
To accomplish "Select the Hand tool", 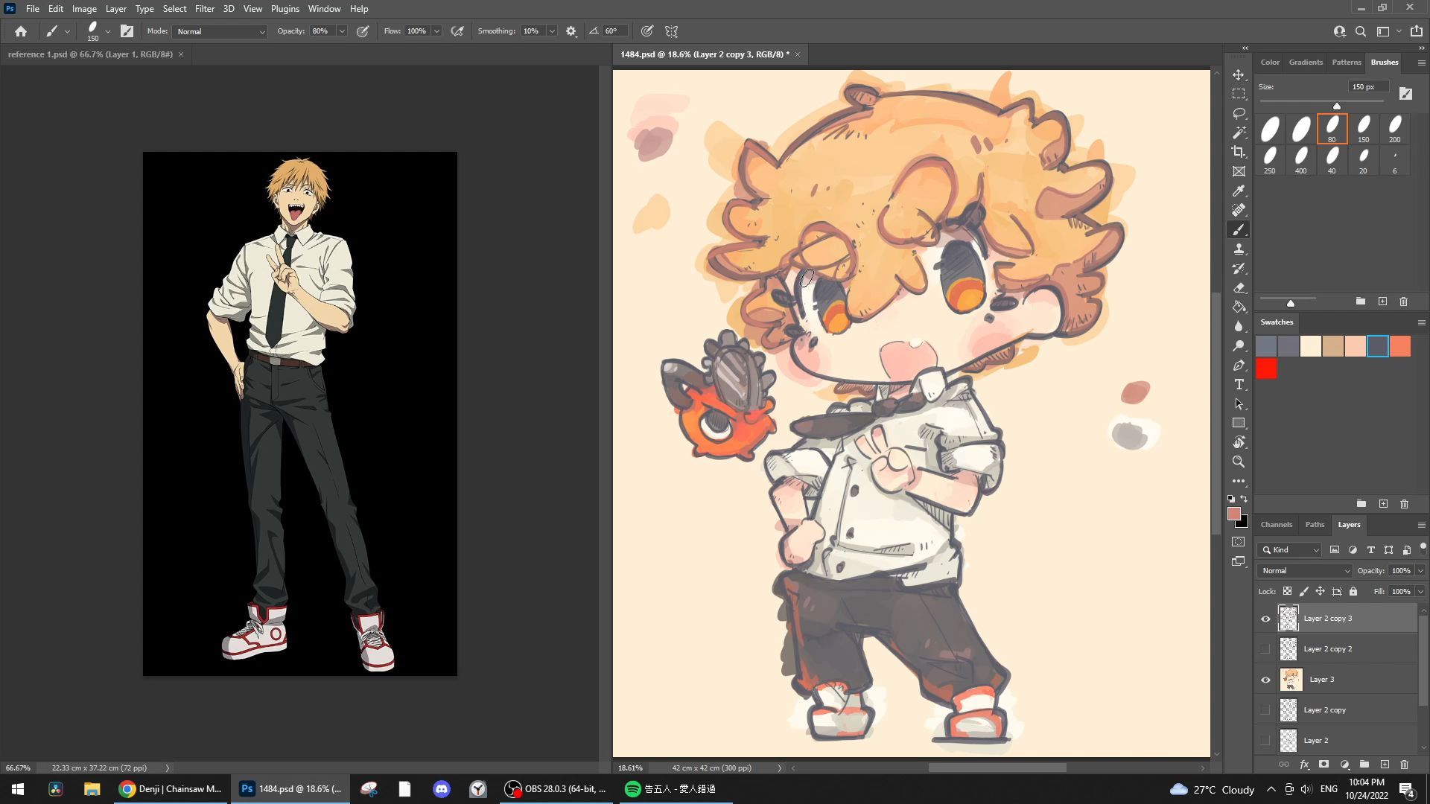I will click(x=1239, y=442).
